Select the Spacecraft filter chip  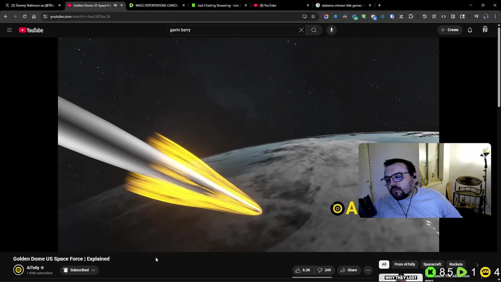[x=432, y=264]
